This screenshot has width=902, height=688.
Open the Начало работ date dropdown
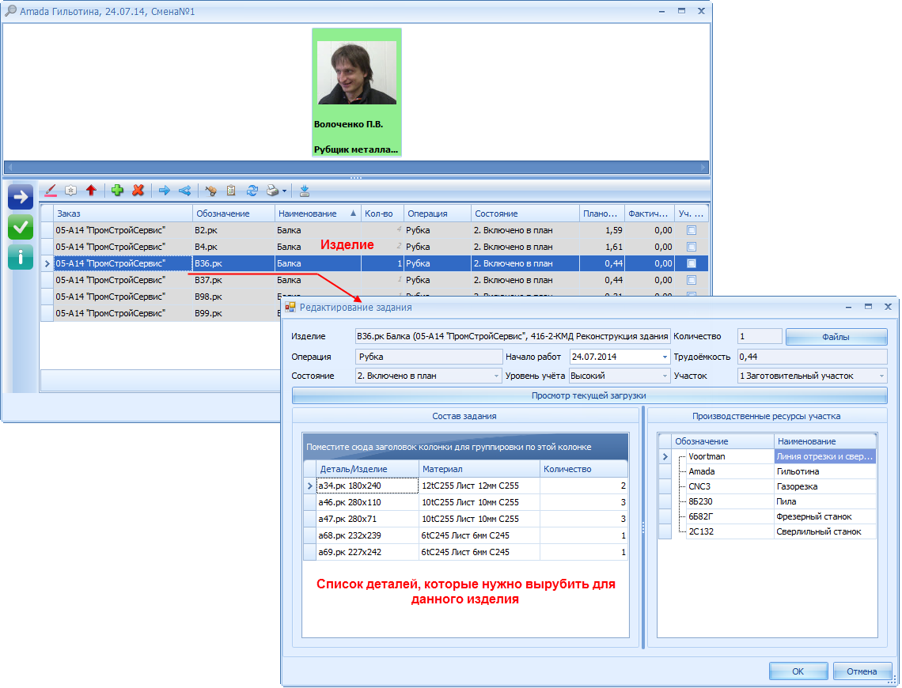point(665,357)
